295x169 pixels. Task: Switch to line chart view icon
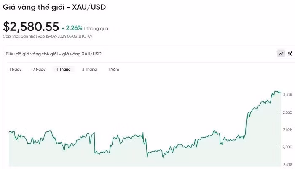[x=281, y=53]
